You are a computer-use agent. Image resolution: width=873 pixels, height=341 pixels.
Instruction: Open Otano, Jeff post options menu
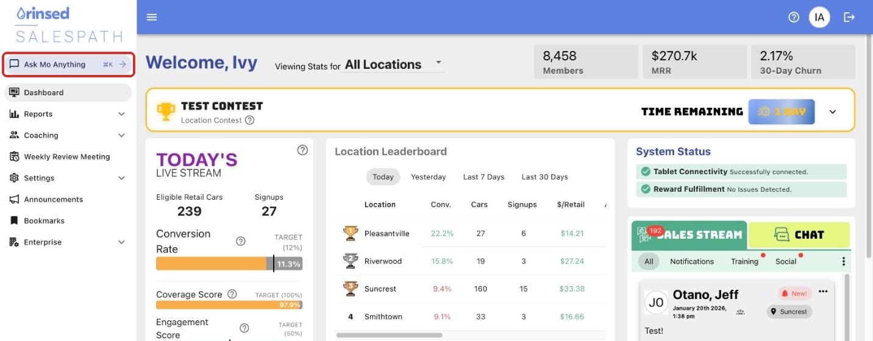point(824,291)
